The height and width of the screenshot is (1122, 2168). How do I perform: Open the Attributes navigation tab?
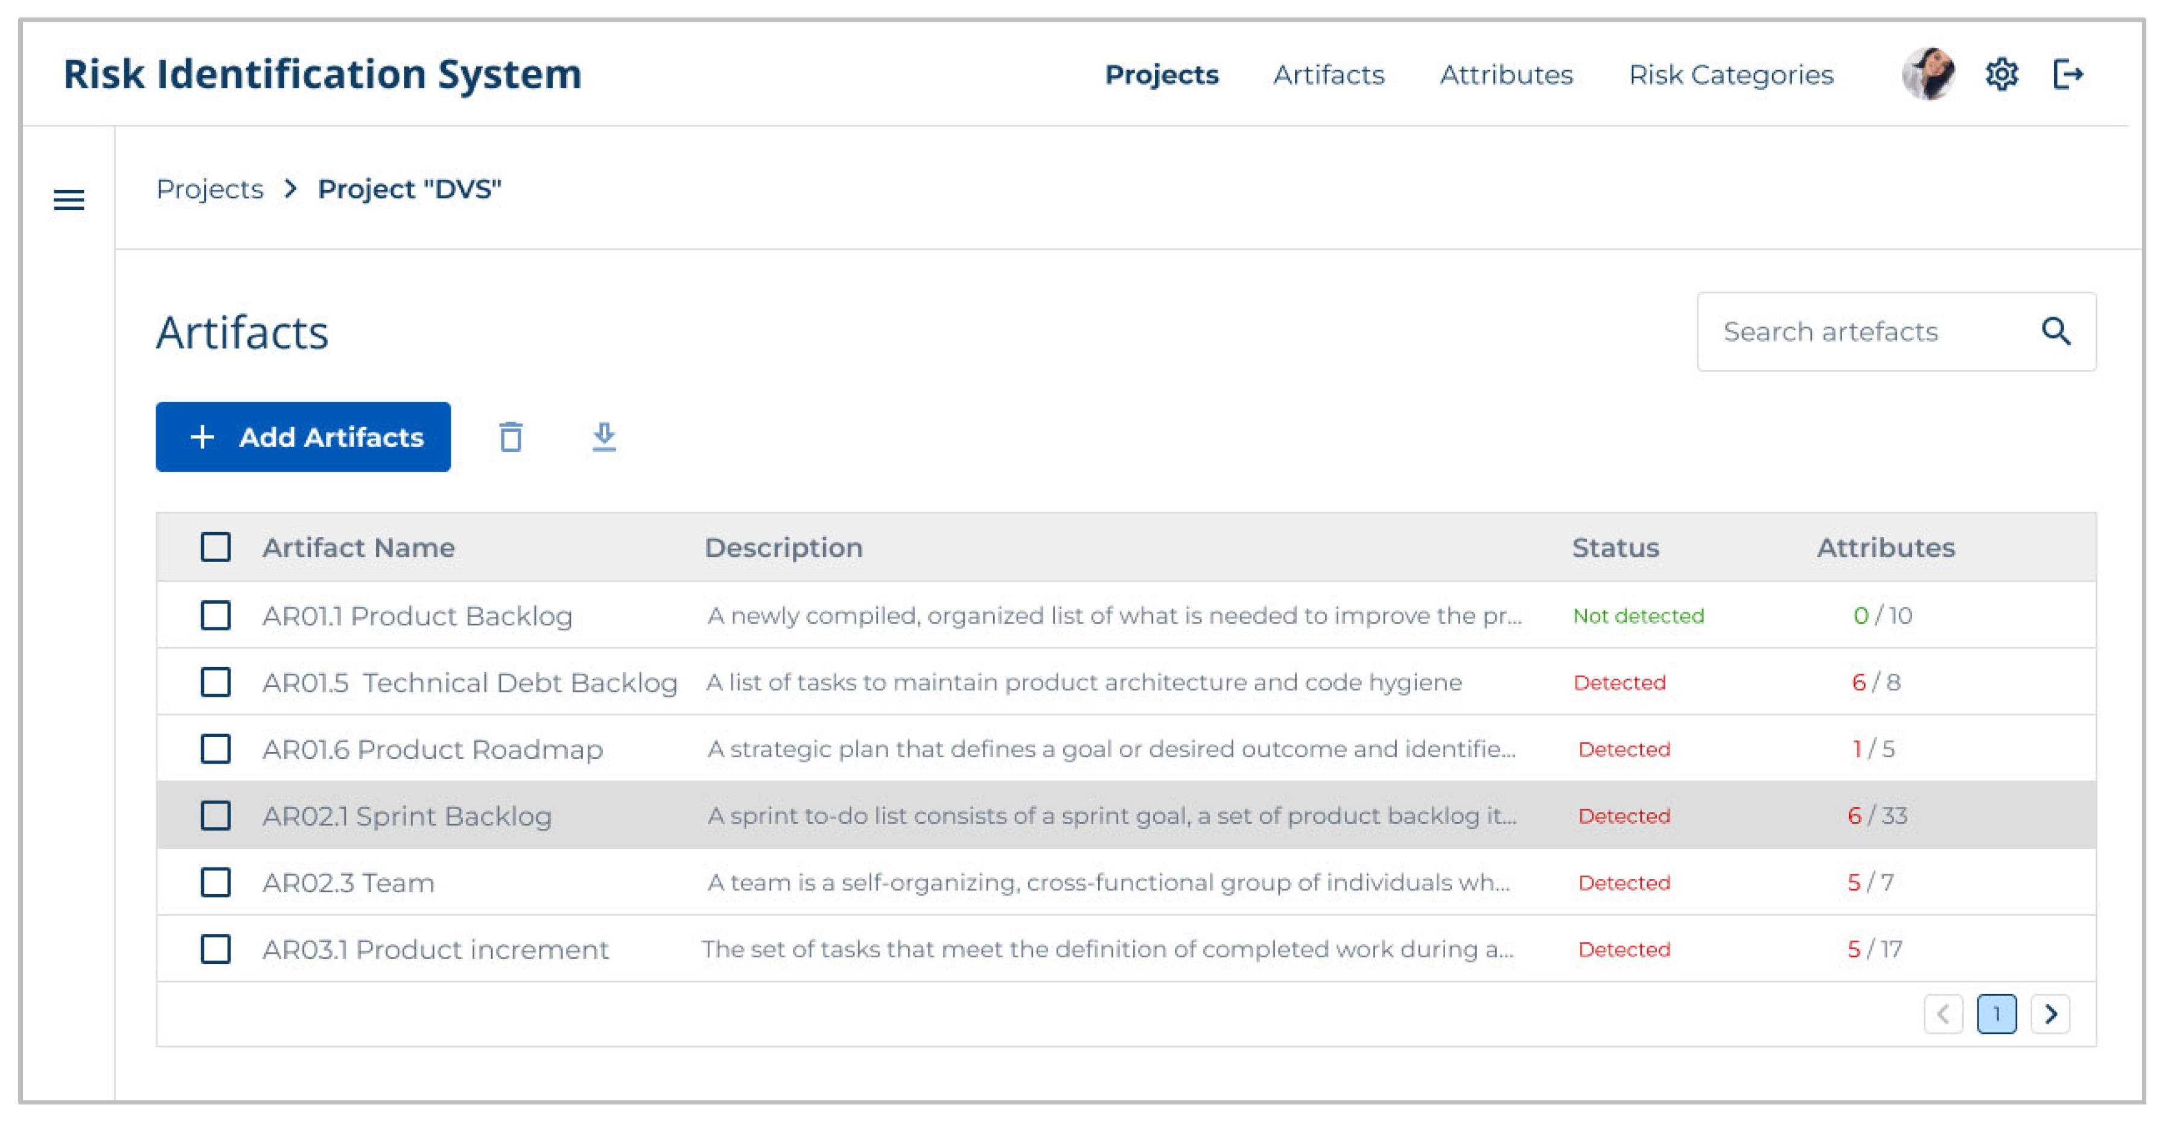(x=1505, y=75)
